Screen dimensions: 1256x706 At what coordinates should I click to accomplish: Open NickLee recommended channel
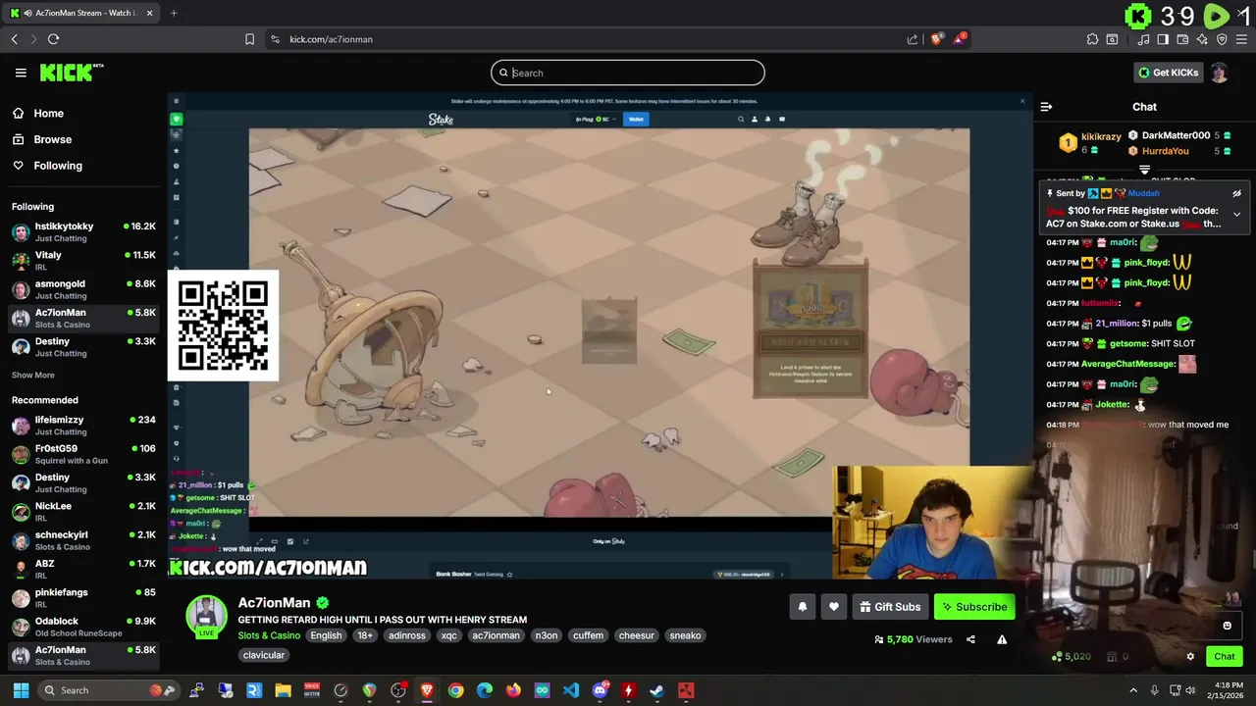(83, 511)
